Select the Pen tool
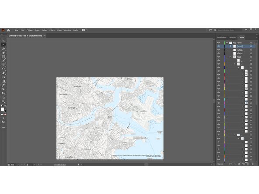259x194 pixels. tap(3, 49)
